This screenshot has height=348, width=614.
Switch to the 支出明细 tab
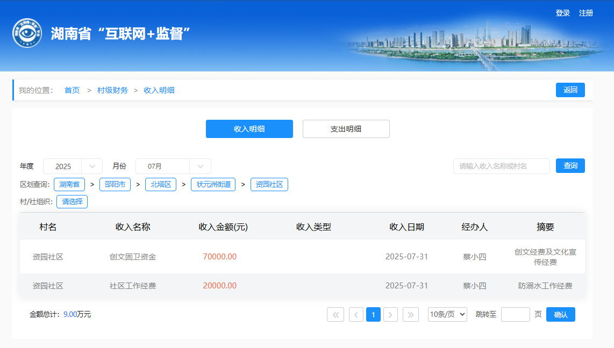(x=346, y=129)
